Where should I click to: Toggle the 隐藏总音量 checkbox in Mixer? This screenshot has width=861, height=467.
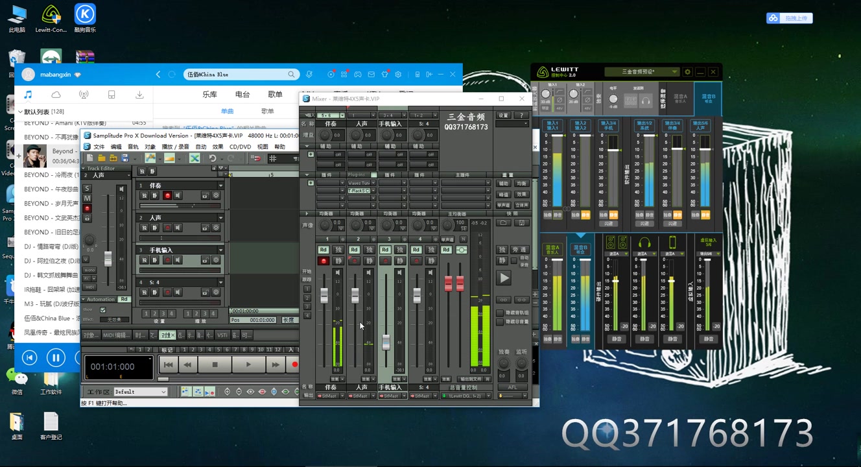point(500,322)
